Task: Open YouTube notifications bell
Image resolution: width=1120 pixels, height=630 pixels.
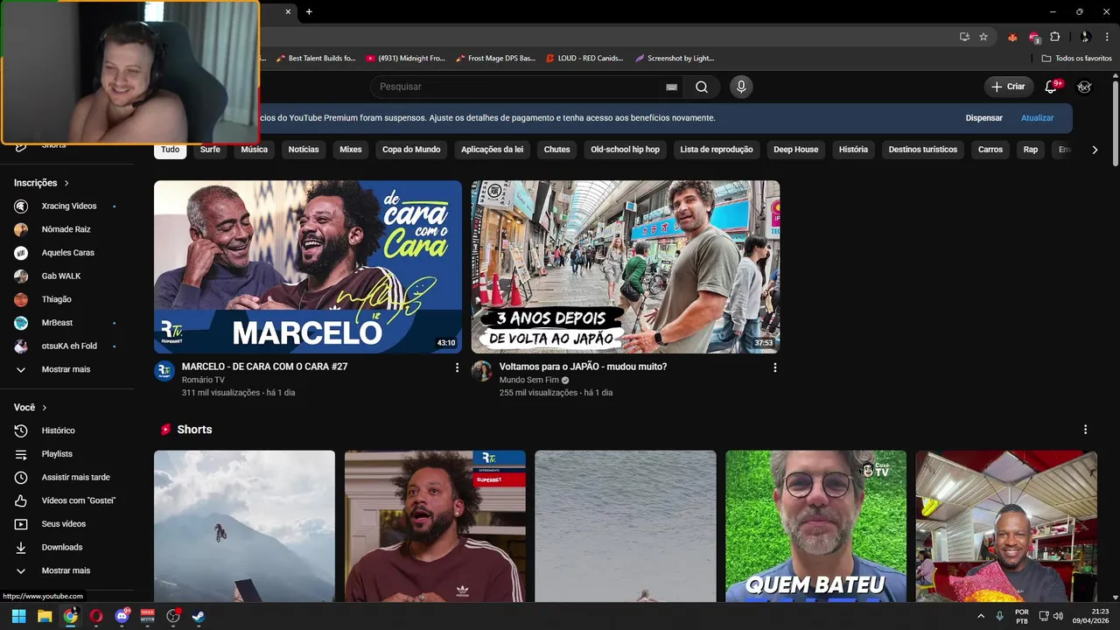Action: pos(1052,87)
